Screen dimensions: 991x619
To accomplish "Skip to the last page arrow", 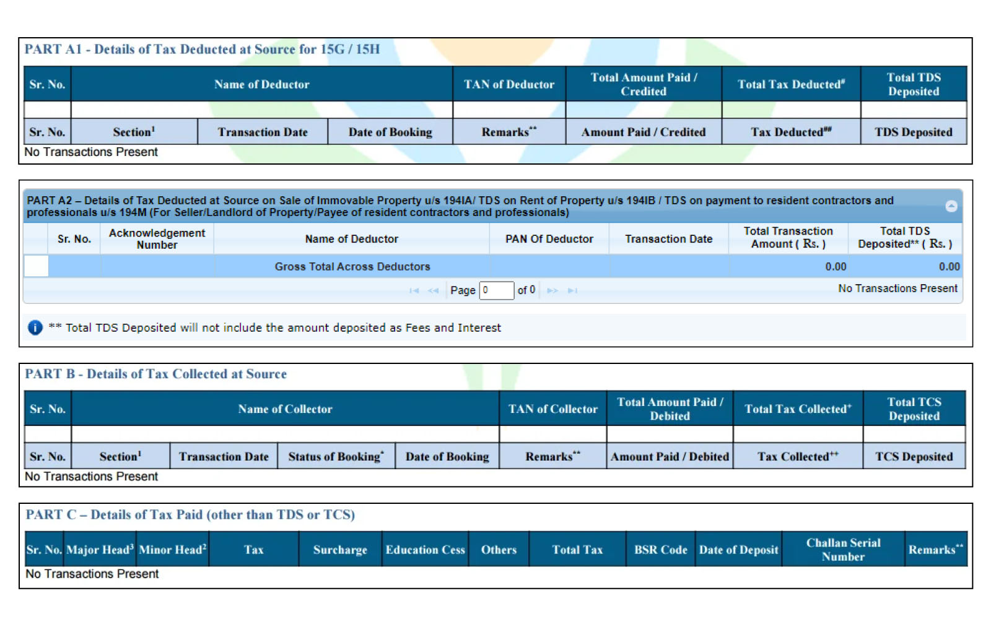I will (x=573, y=290).
